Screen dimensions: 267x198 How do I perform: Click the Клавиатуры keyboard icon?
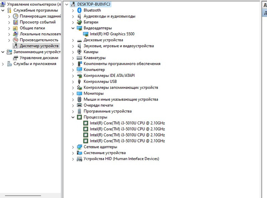tap(79, 58)
